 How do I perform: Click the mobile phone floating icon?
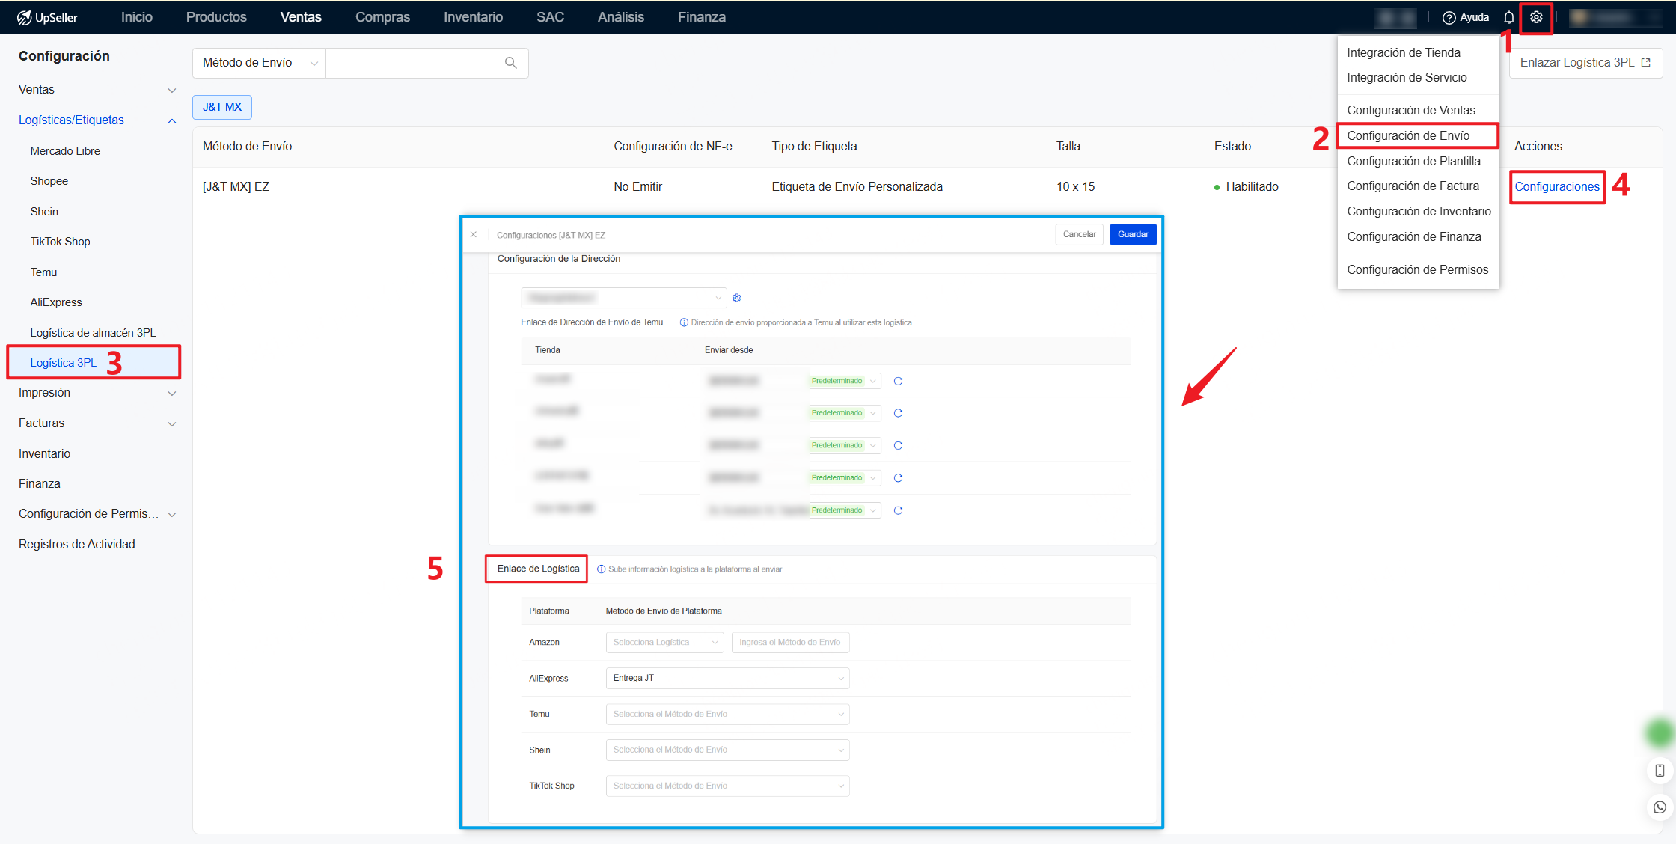tap(1660, 770)
